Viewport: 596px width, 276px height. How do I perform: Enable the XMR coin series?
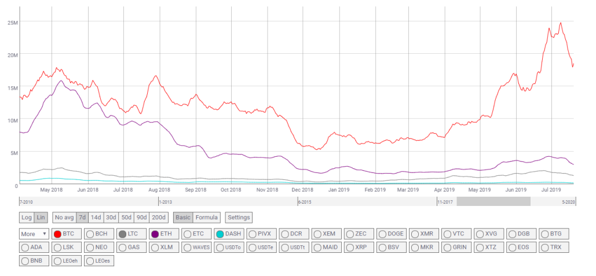click(x=423, y=234)
